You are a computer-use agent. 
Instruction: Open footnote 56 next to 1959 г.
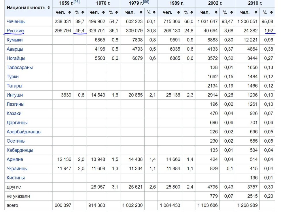click(x=77, y=2)
